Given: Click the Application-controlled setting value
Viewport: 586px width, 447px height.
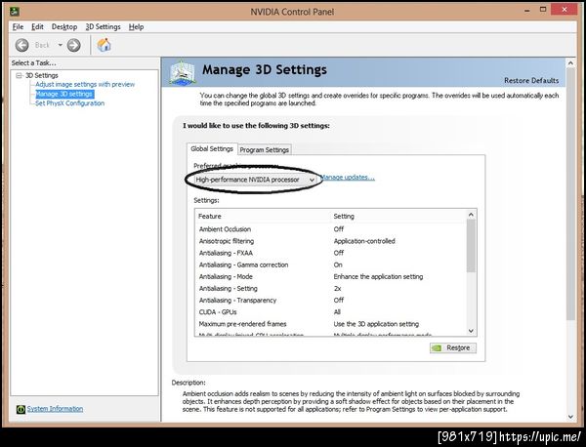Looking at the screenshot, I should (364, 241).
